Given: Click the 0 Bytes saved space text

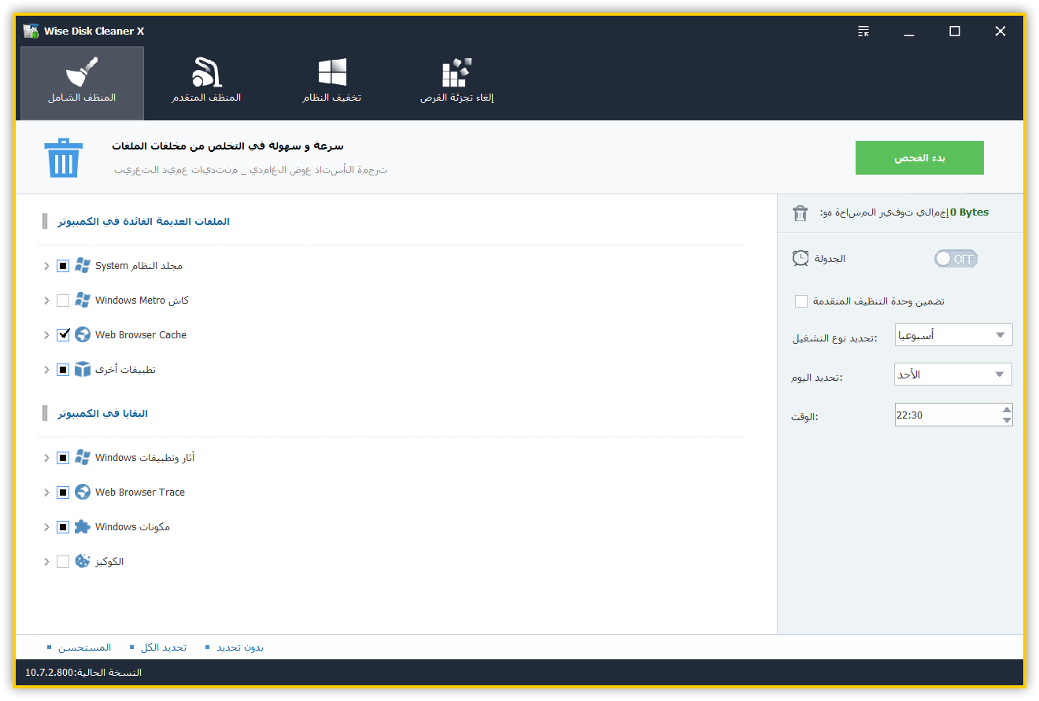Looking at the screenshot, I should (x=969, y=212).
